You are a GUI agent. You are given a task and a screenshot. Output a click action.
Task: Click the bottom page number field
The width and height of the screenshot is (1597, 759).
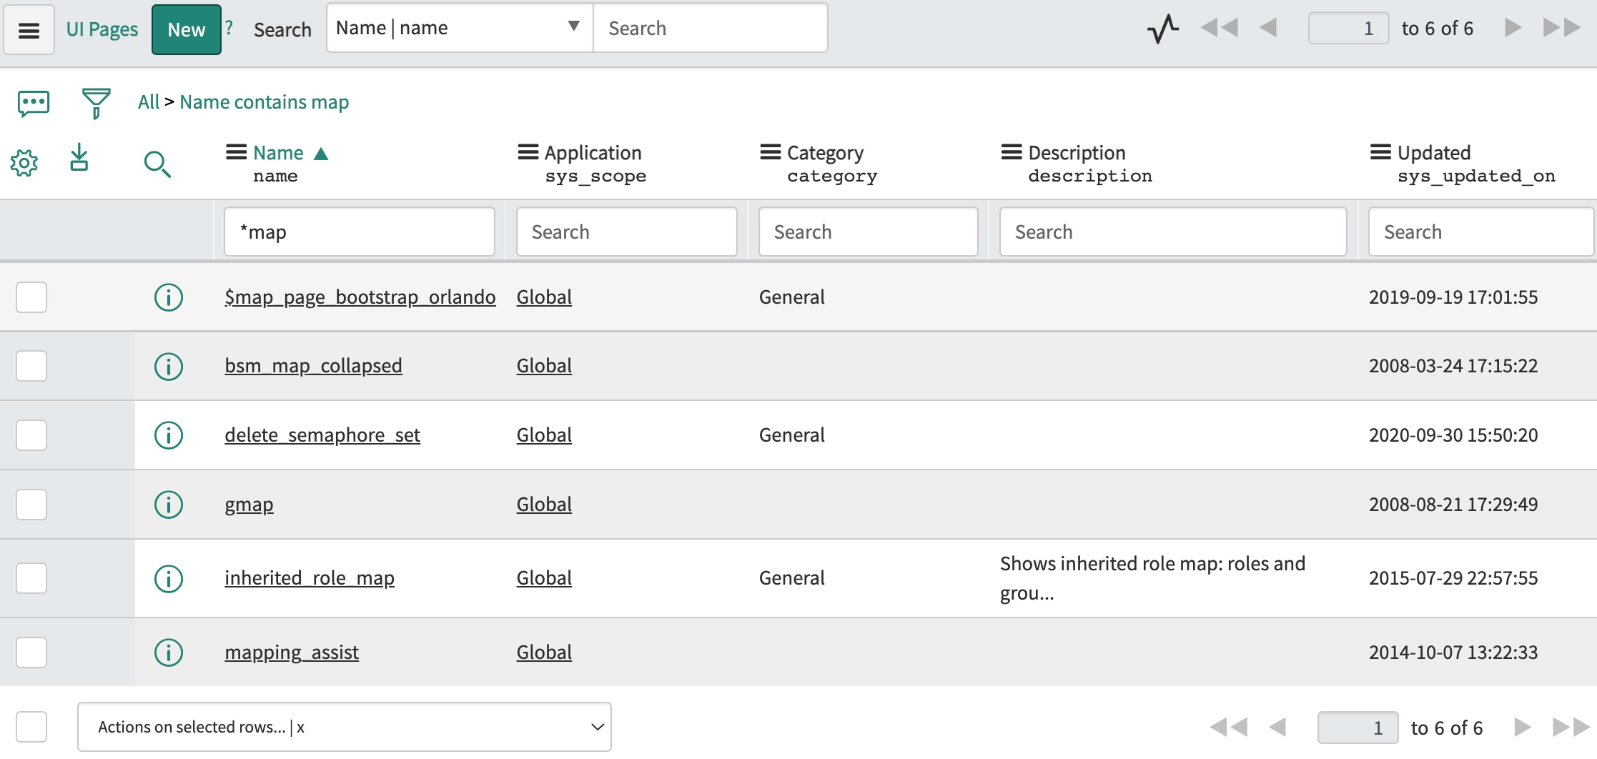tap(1358, 728)
